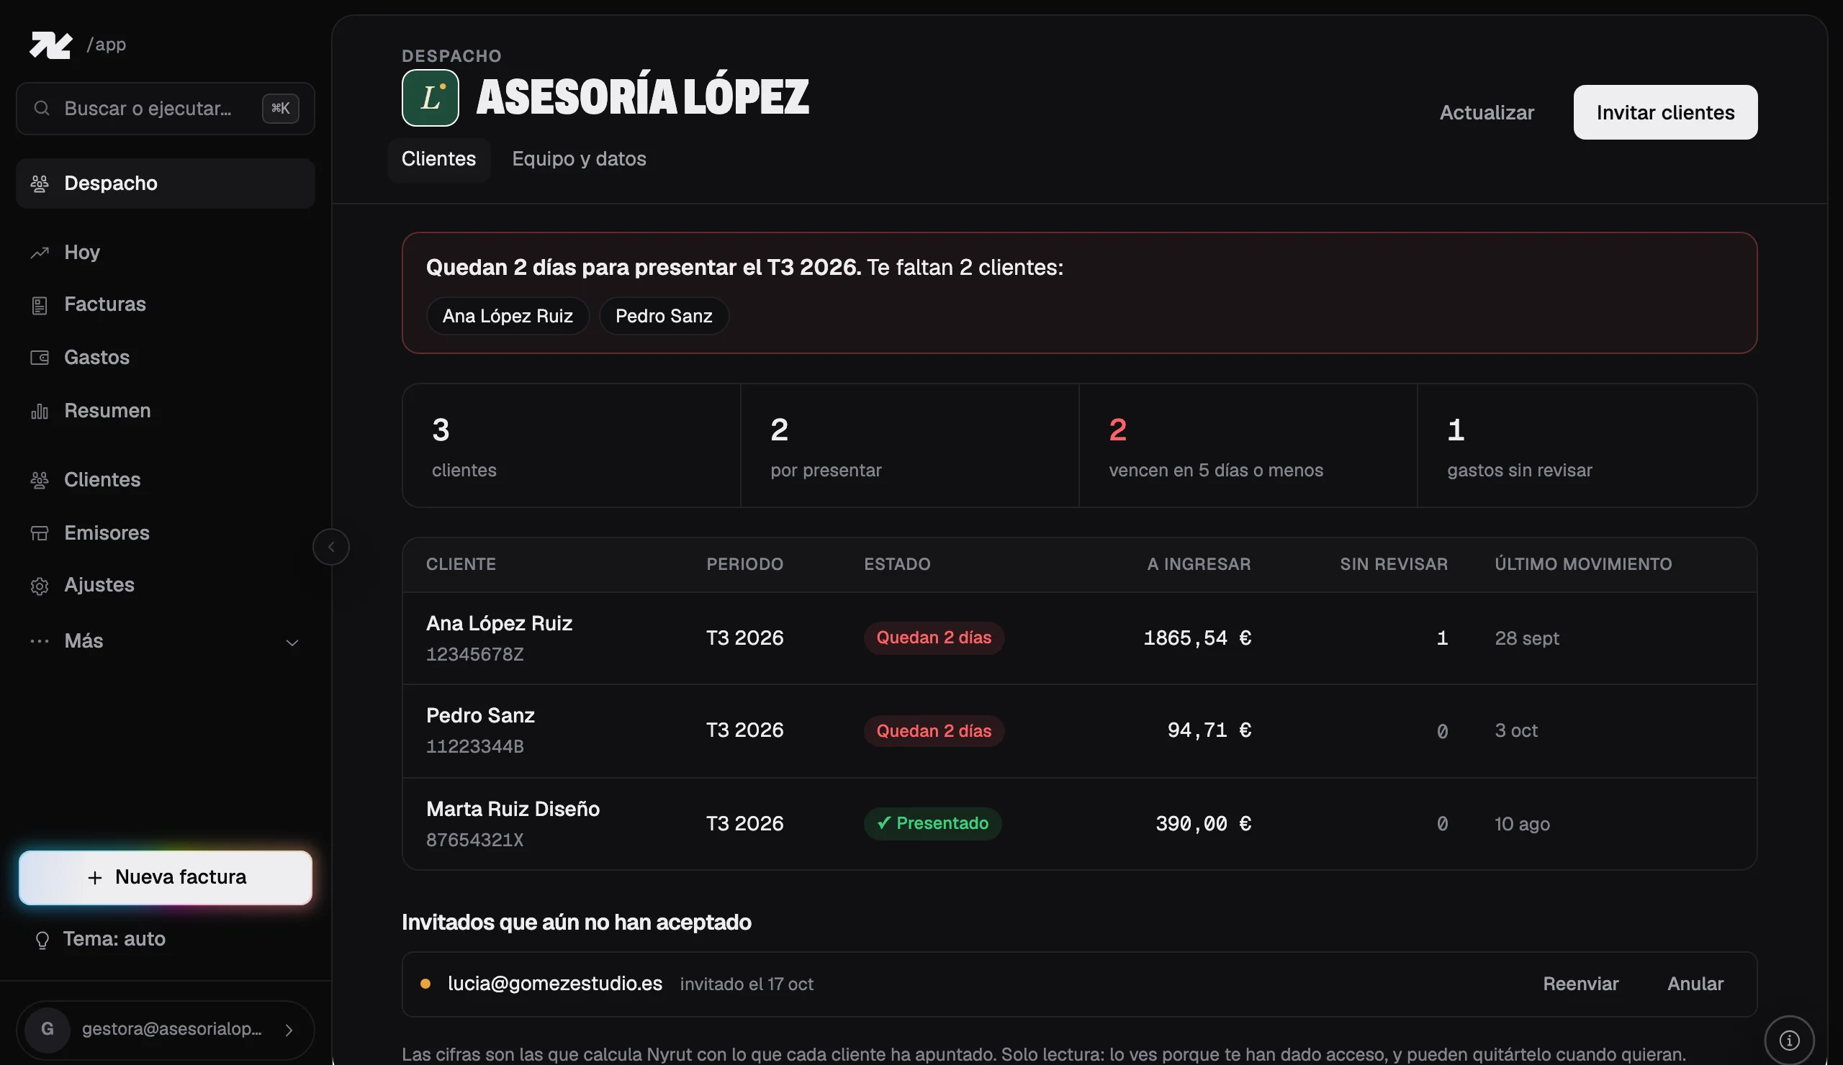Image resolution: width=1843 pixels, height=1065 pixels.
Task: Click Reenviar for lucia@gomezestudio.es
Action: tap(1580, 983)
